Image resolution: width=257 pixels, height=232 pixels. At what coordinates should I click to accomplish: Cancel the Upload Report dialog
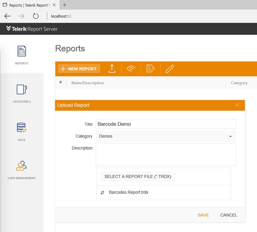[229, 215]
